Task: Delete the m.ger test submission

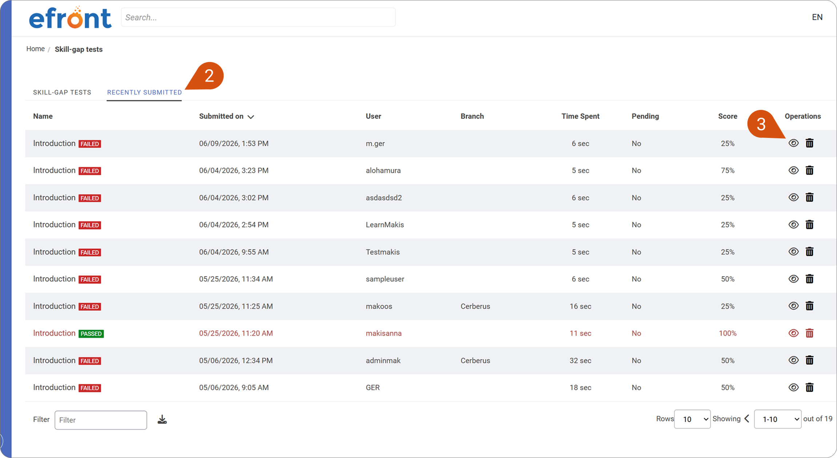Action: coord(809,143)
